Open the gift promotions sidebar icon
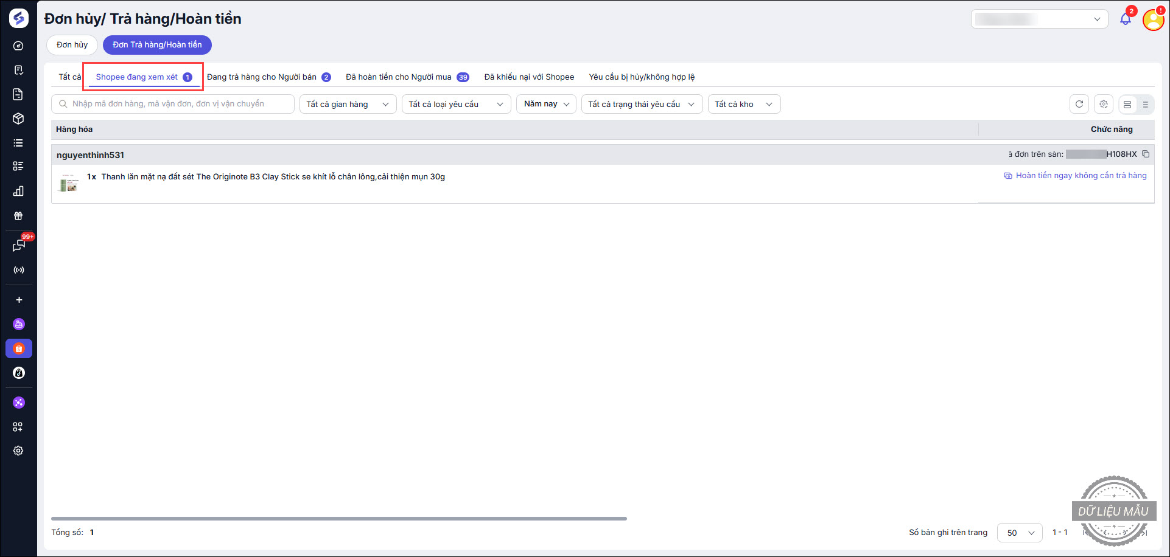This screenshot has width=1170, height=557. pyautogui.click(x=18, y=216)
